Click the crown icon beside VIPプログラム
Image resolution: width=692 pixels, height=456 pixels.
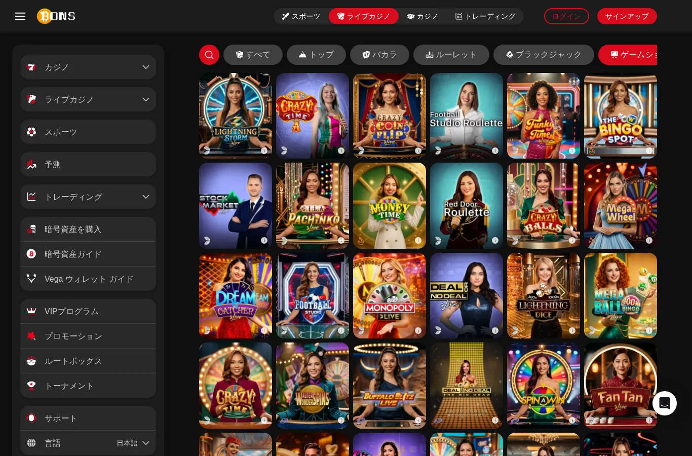[x=31, y=311]
